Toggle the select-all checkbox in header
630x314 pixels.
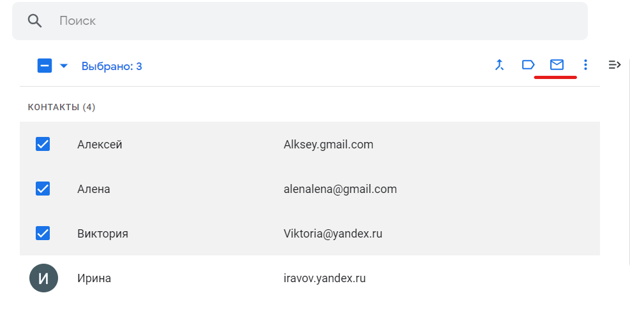45,66
